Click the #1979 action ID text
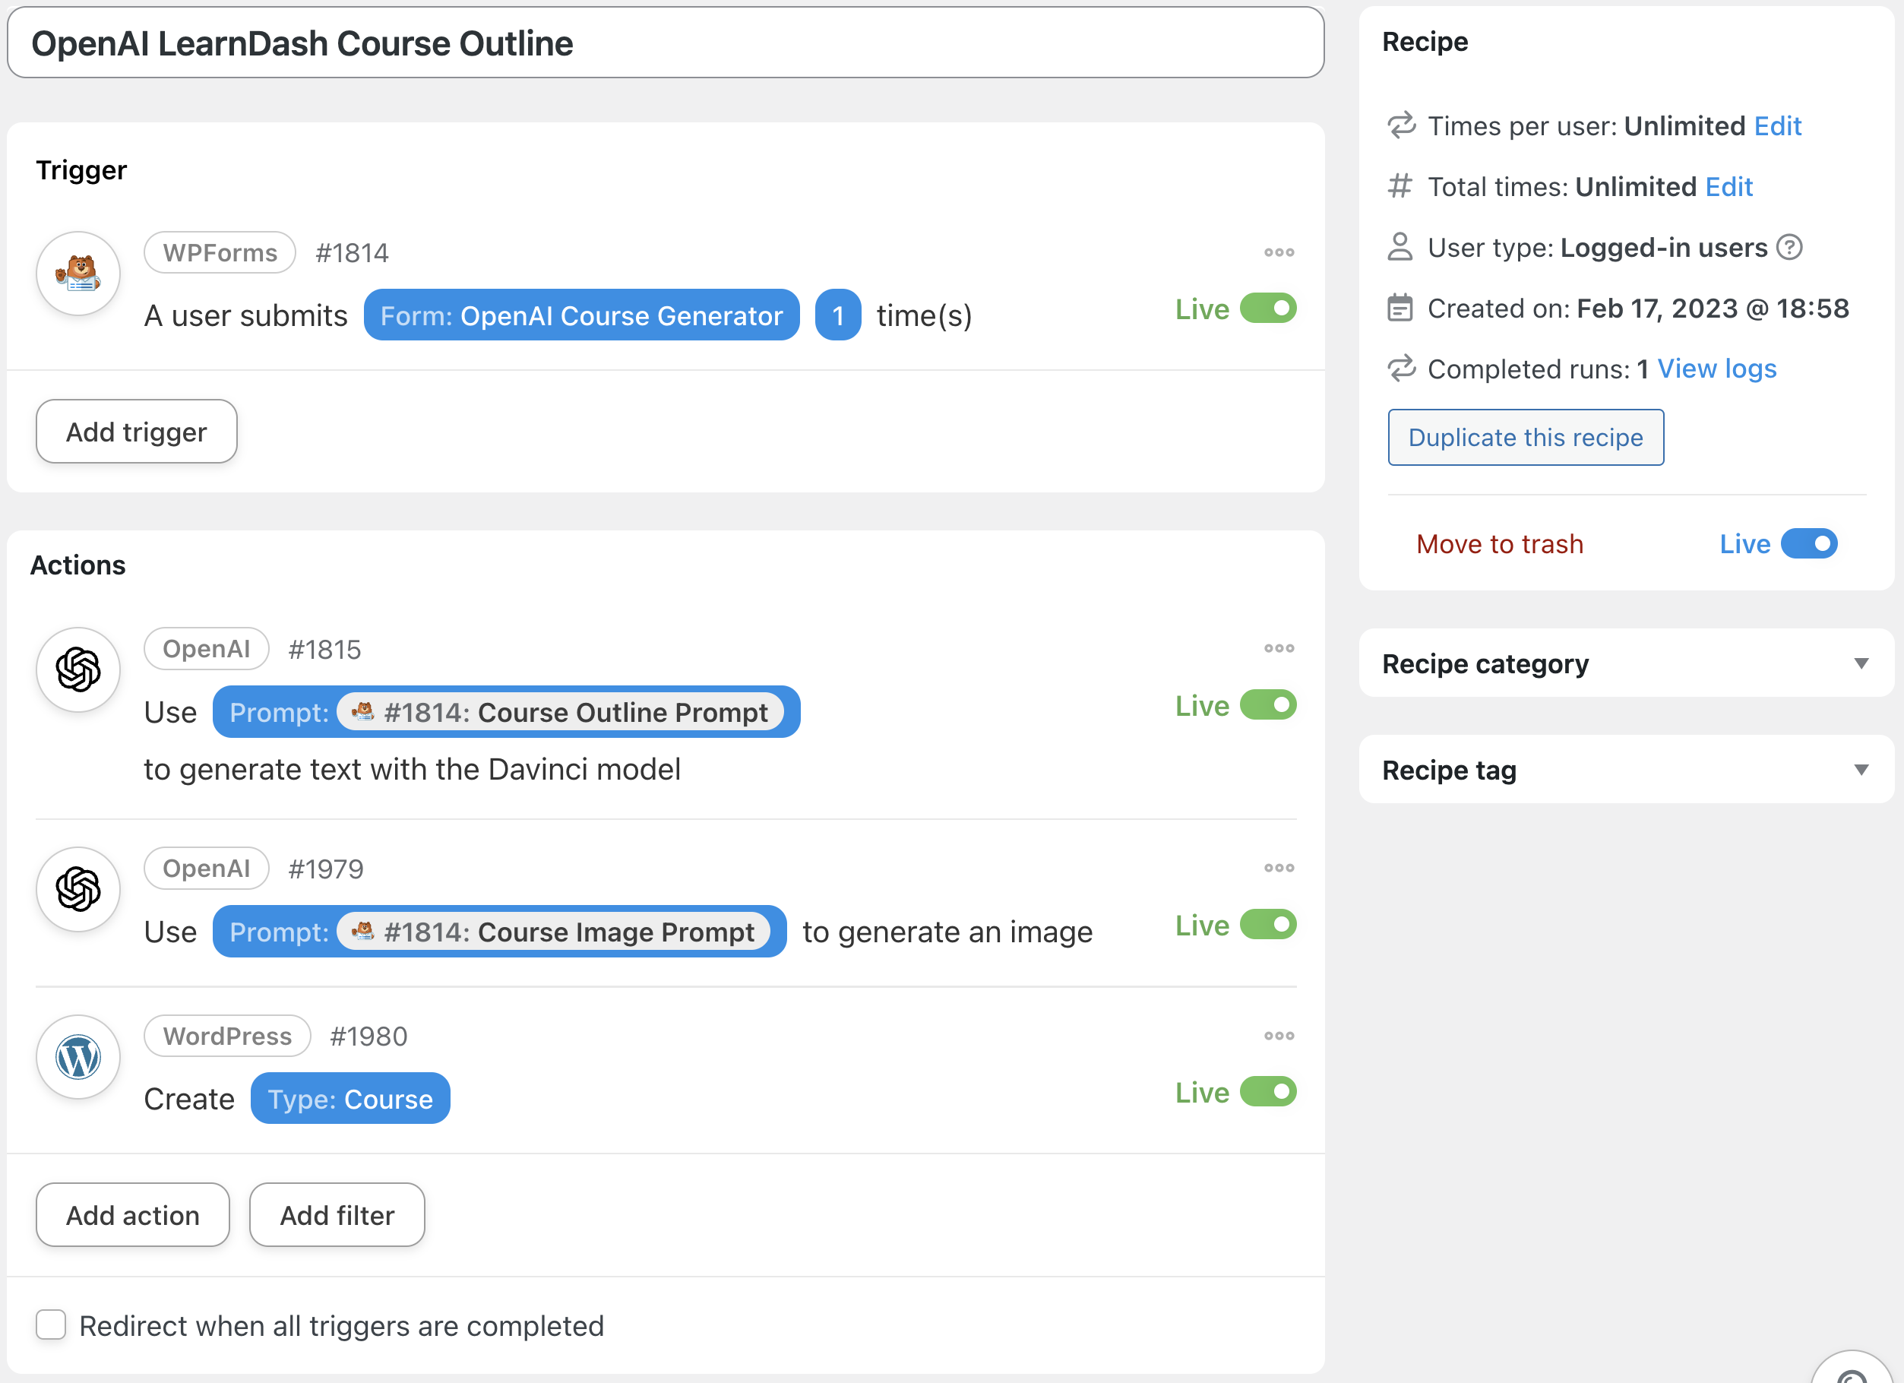The width and height of the screenshot is (1904, 1383). (326, 869)
